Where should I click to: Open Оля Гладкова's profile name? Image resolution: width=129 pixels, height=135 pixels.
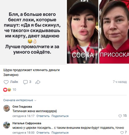(22, 107)
